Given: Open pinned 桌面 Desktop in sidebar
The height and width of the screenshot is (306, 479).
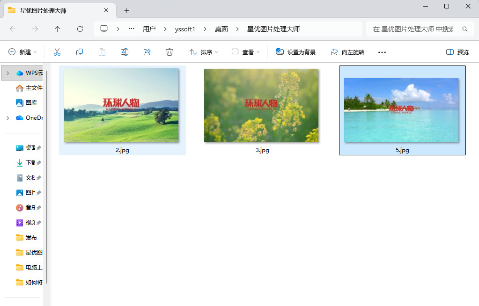Looking at the screenshot, I should pyautogui.click(x=29, y=148).
